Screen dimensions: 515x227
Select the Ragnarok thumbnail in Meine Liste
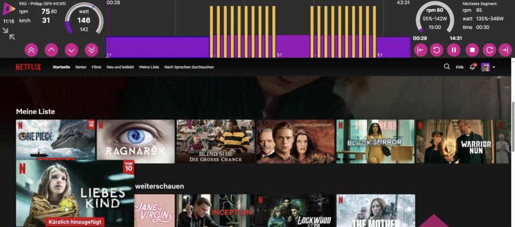[136, 141]
